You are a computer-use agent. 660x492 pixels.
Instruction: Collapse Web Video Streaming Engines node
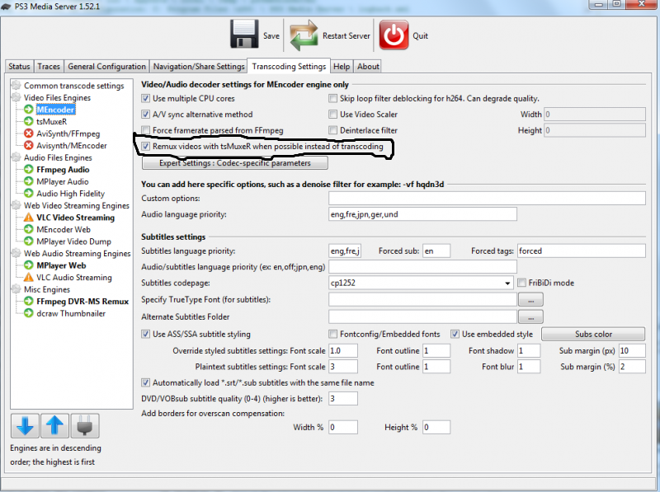click(16, 206)
